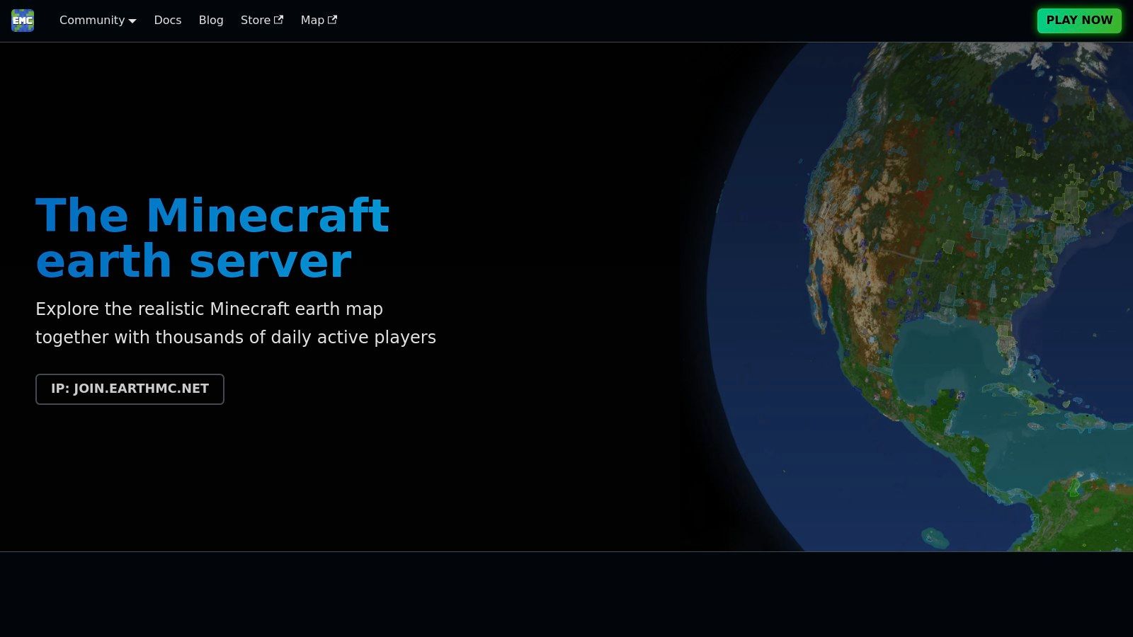Go to the Docs page
This screenshot has width=1133, height=637.
tap(168, 21)
